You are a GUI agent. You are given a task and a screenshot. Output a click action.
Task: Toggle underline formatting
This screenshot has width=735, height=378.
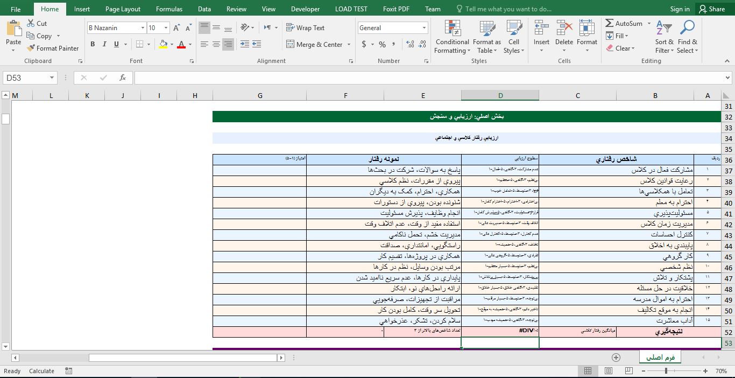115,44
